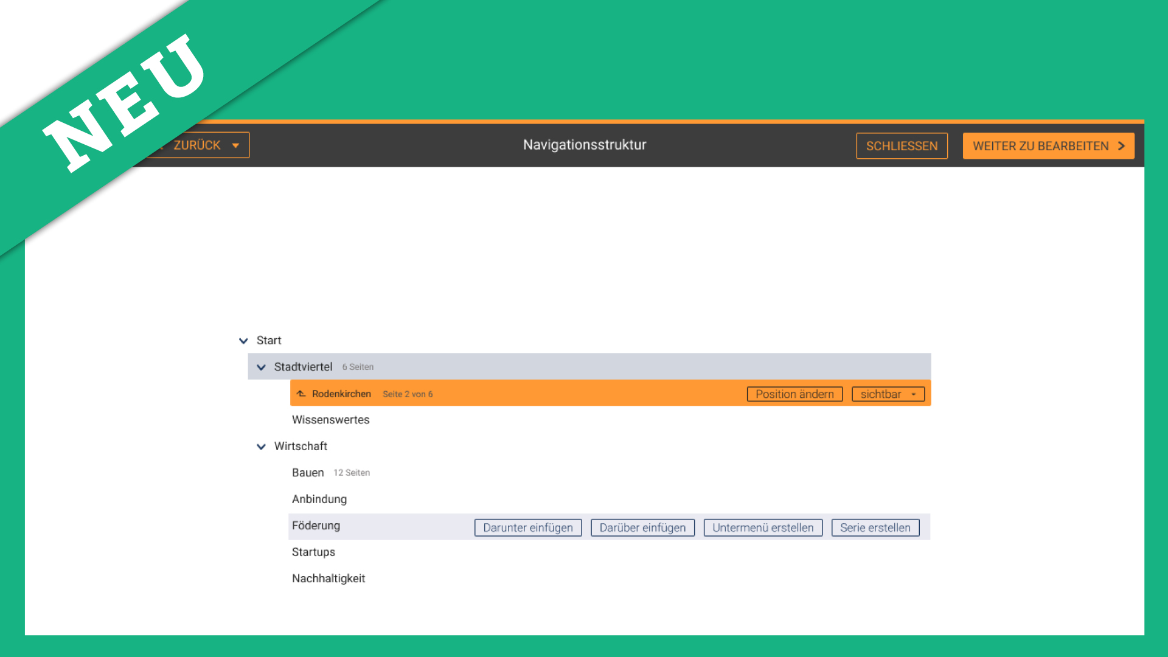Click the Navigationsstruktur title
This screenshot has height=657, width=1168.
(x=585, y=145)
